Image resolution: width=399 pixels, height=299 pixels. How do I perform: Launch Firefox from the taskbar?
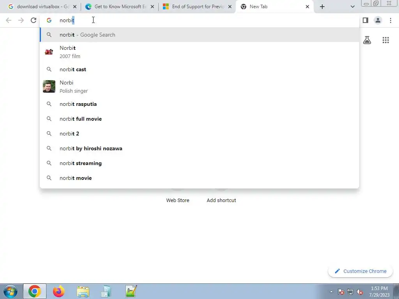point(59,291)
